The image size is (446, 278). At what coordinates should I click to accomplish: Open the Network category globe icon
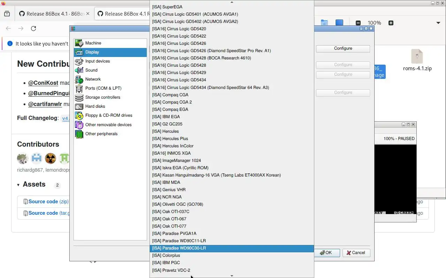tap(79, 79)
